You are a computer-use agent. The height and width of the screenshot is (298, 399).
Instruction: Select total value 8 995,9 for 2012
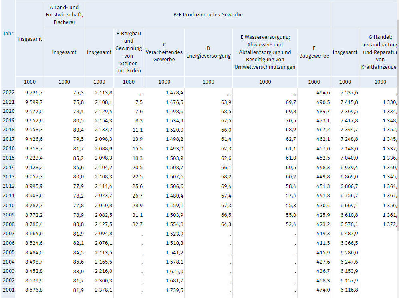point(34,186)
